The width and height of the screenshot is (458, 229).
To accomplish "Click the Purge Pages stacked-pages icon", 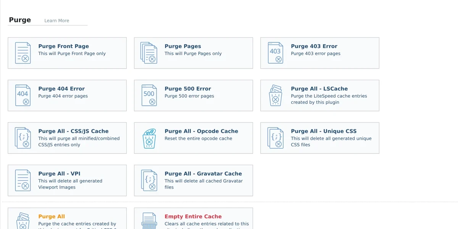I will [149, 53].
